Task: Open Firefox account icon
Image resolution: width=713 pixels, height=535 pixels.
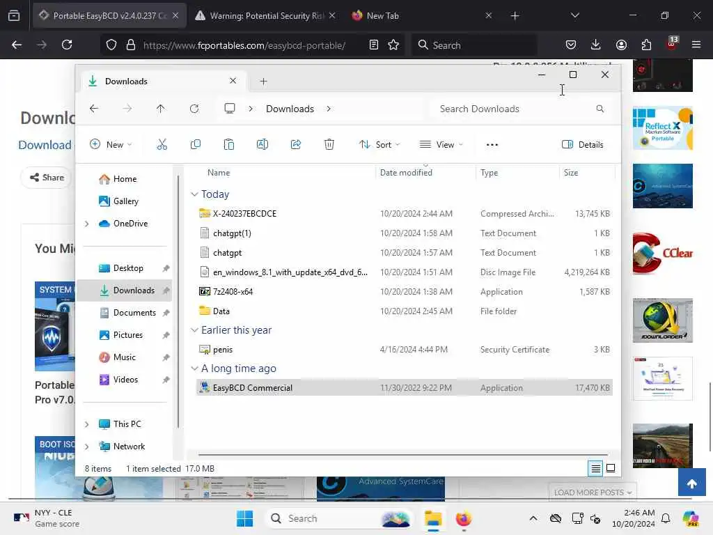Action: (621, 45)
